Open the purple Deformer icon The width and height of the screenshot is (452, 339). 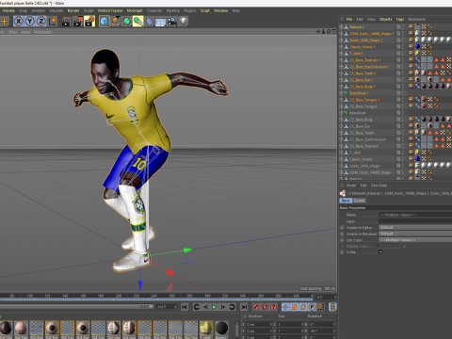[150, 22]
